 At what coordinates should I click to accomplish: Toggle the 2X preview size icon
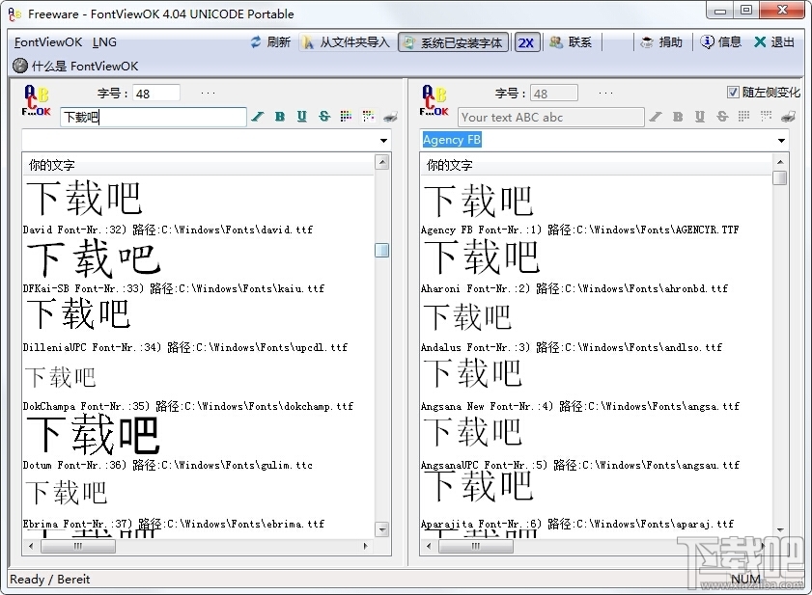click(x=526, y=41)
